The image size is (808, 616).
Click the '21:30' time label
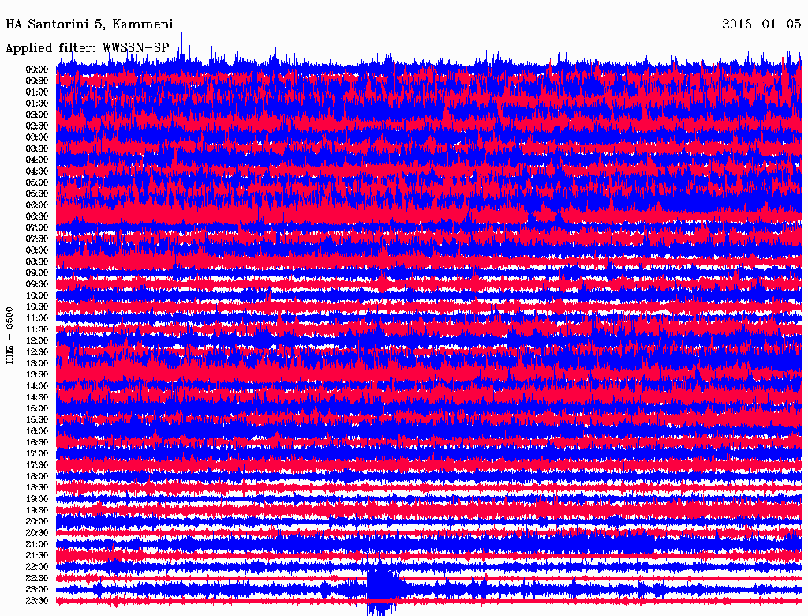(x=37, y=556)
